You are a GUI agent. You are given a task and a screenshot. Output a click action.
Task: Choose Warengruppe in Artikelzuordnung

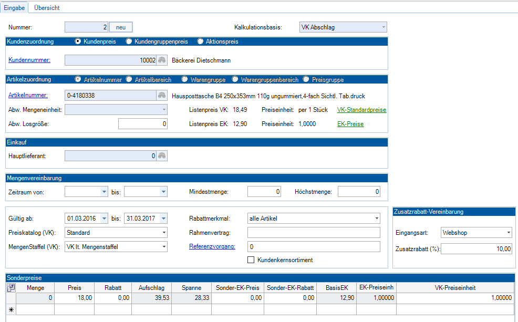click(x=184, y=80)
